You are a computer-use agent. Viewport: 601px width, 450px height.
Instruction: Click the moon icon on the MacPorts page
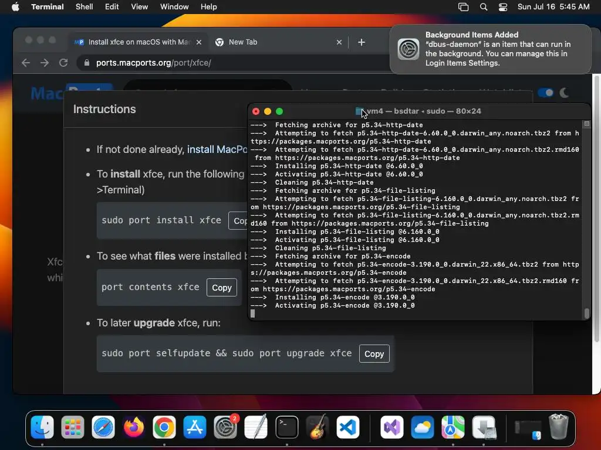pyautogui.click(x=564, y=93)
